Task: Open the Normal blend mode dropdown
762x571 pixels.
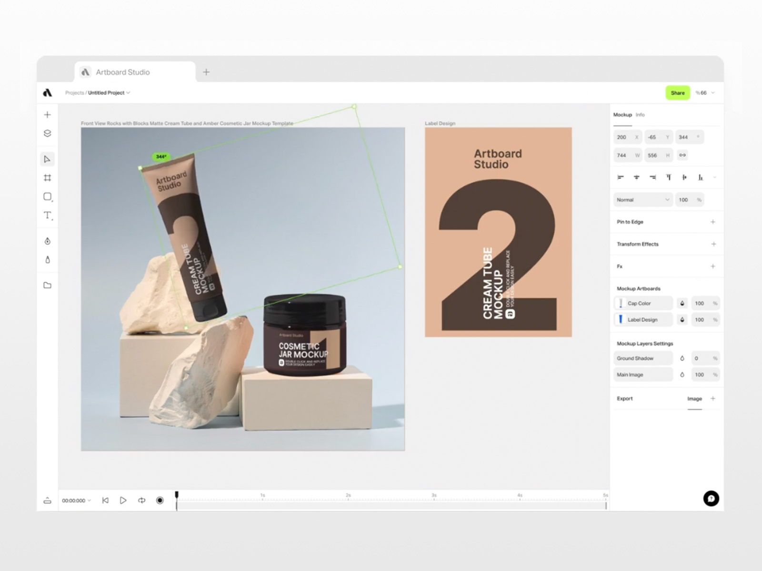Action: tap(642, 200)
